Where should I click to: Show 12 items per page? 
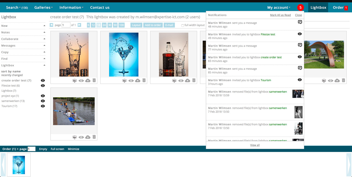tap(93, 25)
